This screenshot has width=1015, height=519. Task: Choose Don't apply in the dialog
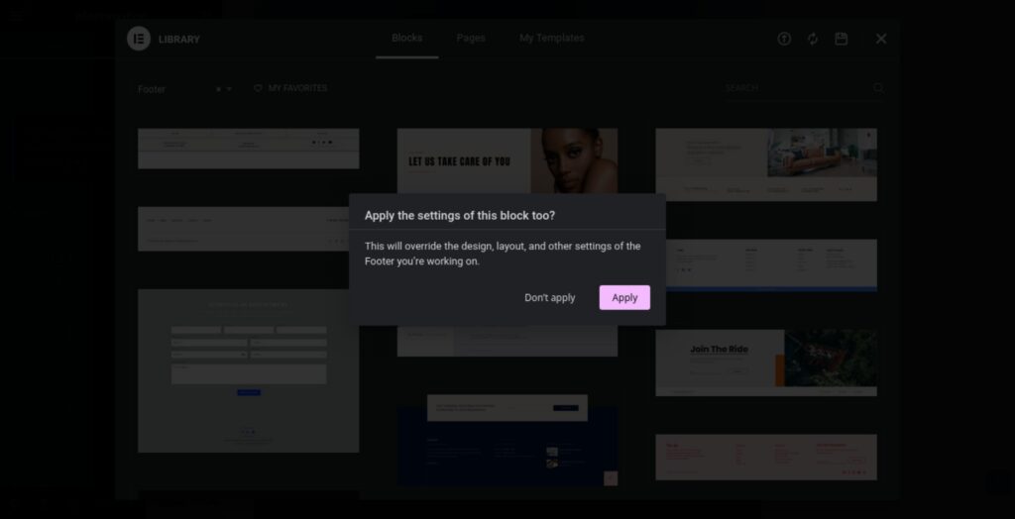pyautogui.click(x=549, y=297)
